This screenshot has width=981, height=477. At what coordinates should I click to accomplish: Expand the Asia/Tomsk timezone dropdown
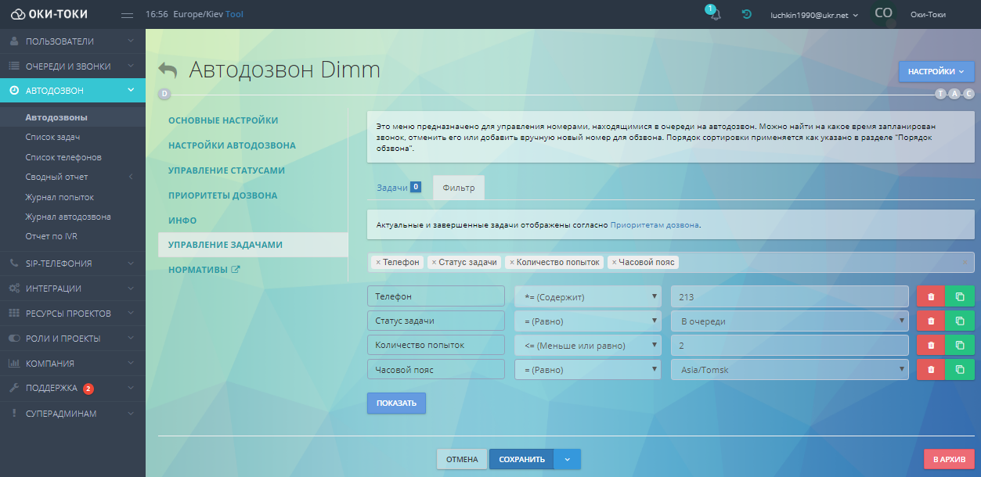pyautogui.click(x=789, y=370)
